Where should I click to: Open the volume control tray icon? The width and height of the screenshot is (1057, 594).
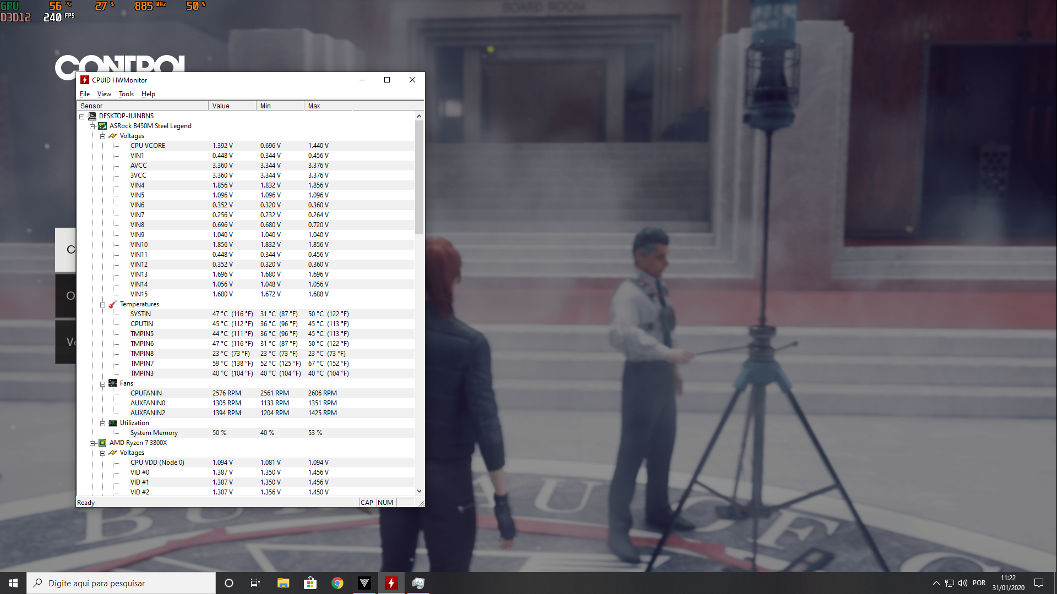963,583
